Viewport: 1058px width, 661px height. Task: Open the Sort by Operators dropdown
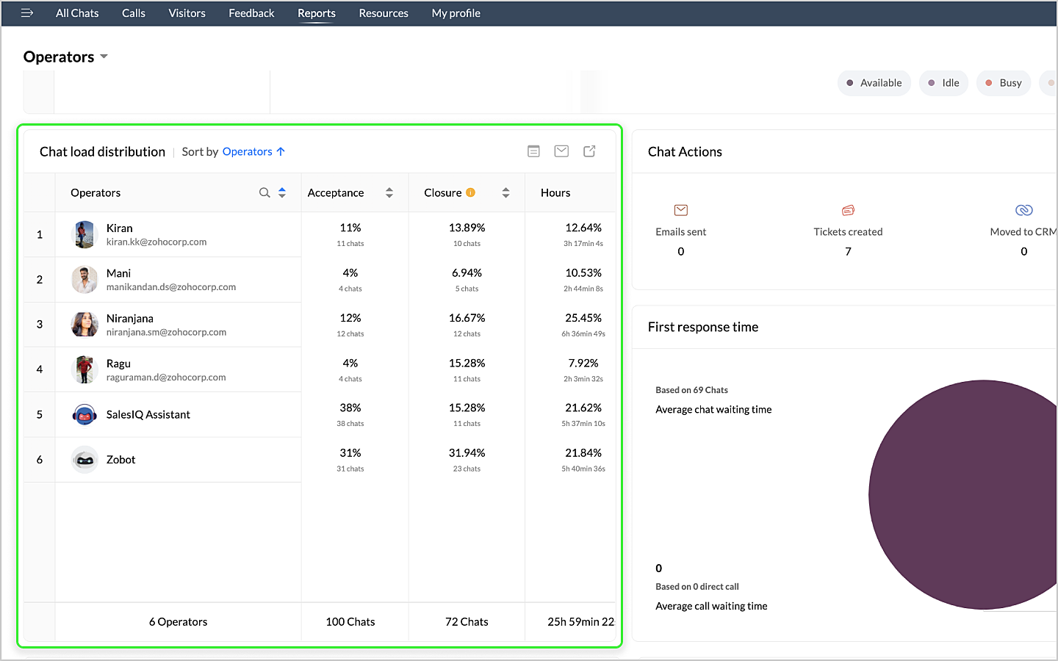point(248,152)
